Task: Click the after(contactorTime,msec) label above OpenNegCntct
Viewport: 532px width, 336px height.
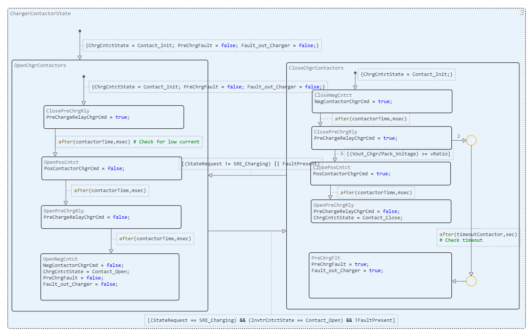Action: [x=155, y=239]
